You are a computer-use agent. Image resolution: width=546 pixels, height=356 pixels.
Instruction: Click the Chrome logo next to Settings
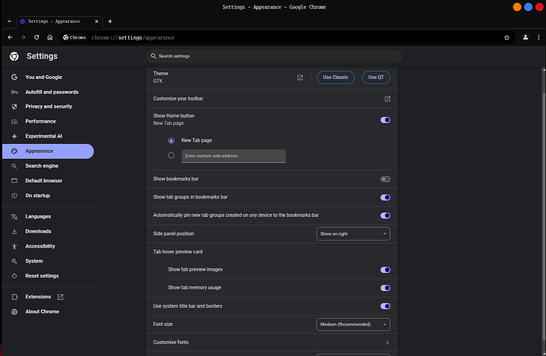tap(14, 56)
